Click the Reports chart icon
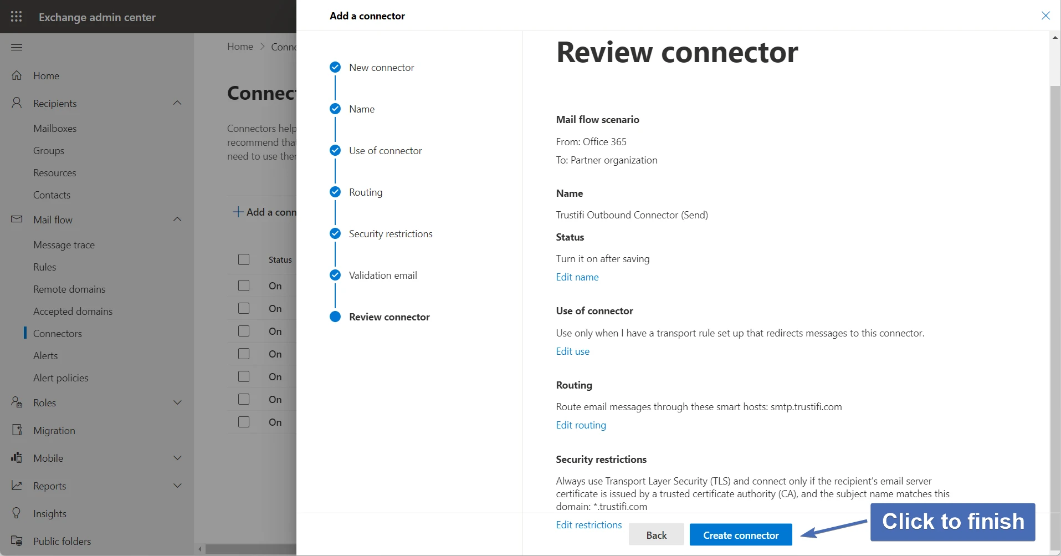The width and height of the screenshot is (1061, 556). tap(17, 486)
